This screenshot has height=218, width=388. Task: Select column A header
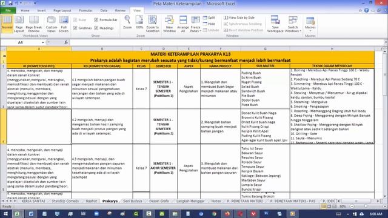(39, 48)
